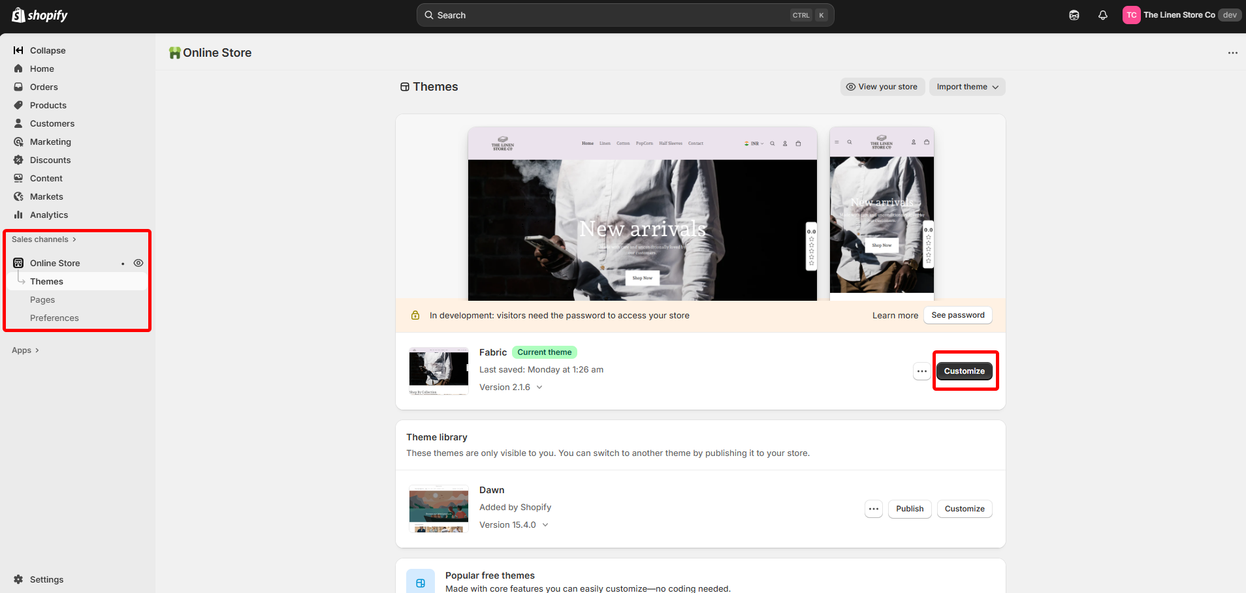The height and width of the screenshot is (593, 1246).
Task: Open Preferences under Online Store
Action: 54,318
